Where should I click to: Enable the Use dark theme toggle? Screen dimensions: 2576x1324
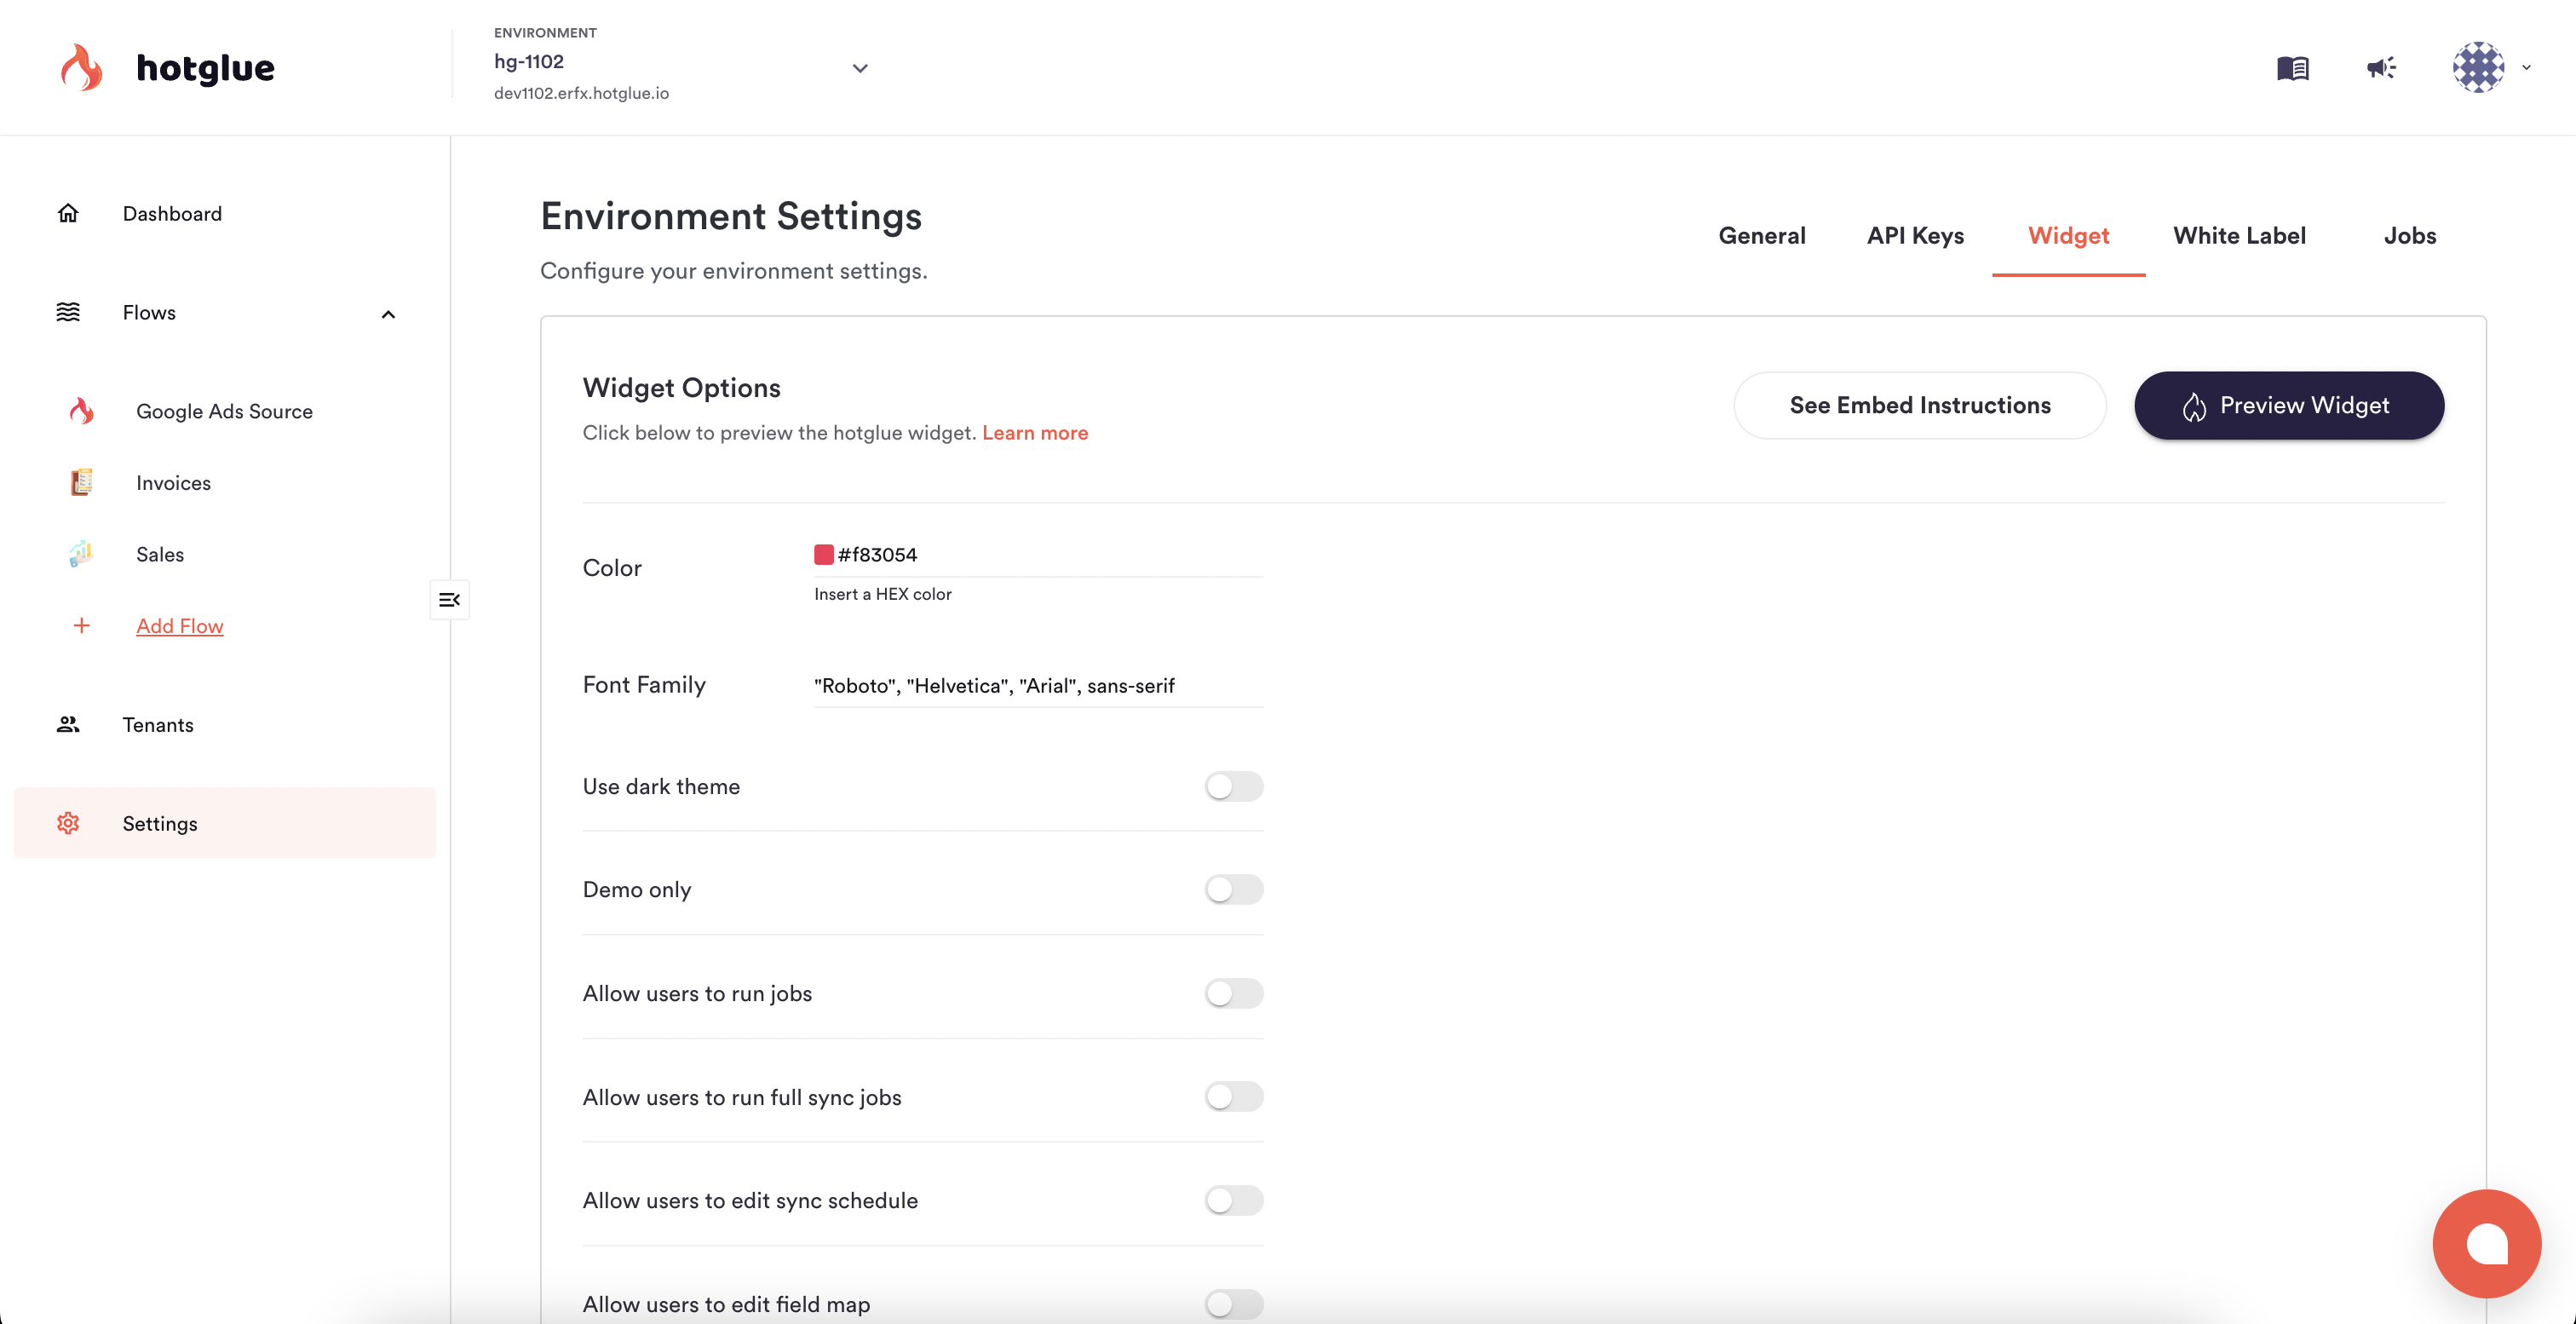point(1233,787)
